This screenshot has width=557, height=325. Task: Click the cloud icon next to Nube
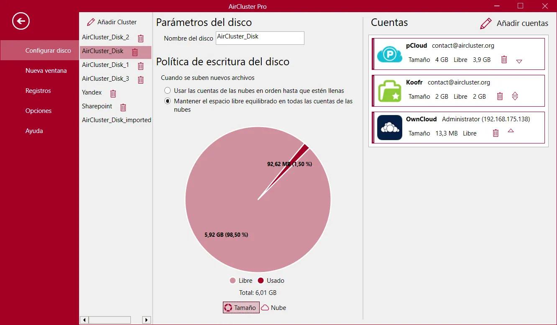pos(265,308)
